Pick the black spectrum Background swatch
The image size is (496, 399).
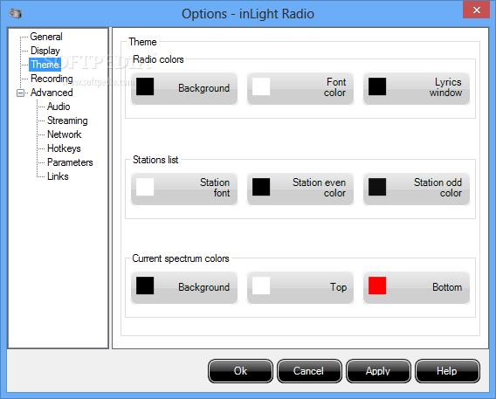pyautogui.click(x=145, y=285)
